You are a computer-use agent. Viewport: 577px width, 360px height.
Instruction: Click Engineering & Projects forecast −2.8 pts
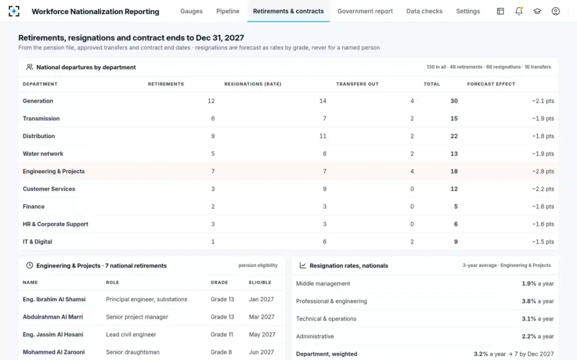(543, 171)
